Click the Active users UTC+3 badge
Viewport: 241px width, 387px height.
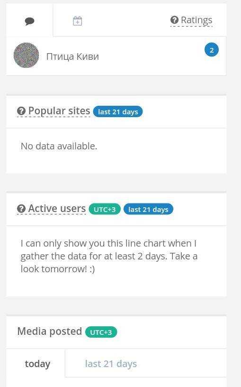pos(105,209)
